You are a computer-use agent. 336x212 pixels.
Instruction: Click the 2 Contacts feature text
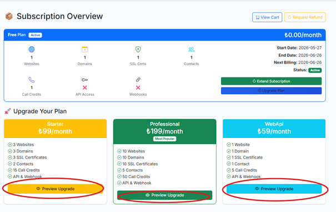click(x=23, y=164)
